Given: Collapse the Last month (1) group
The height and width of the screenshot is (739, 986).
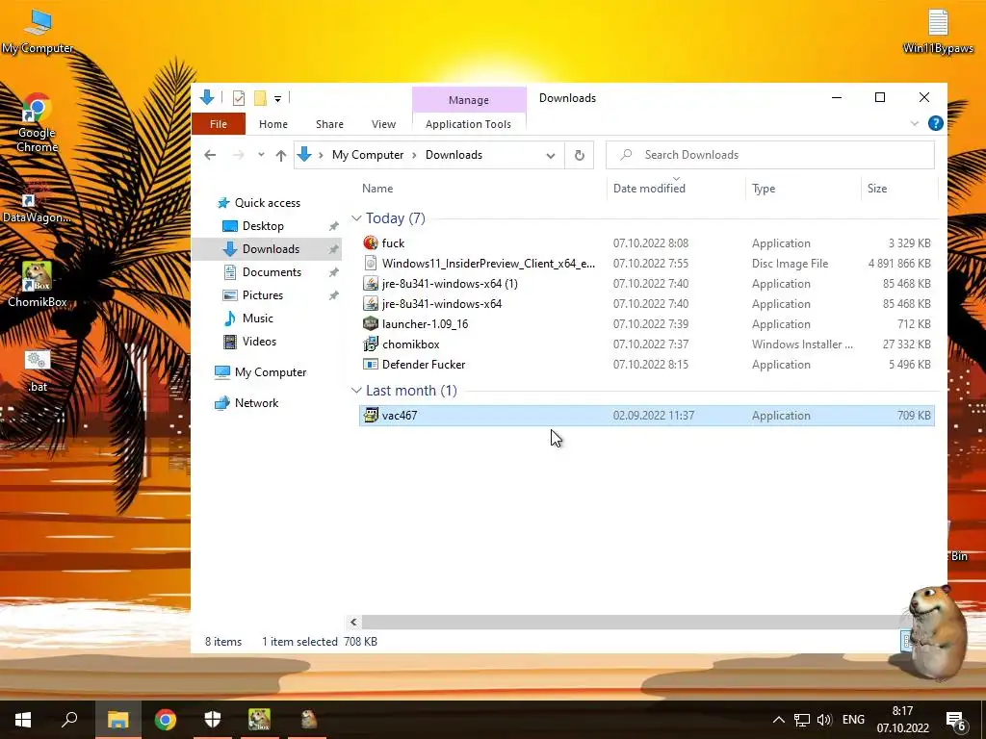Looking at the screenshot, I should point(356,391).
